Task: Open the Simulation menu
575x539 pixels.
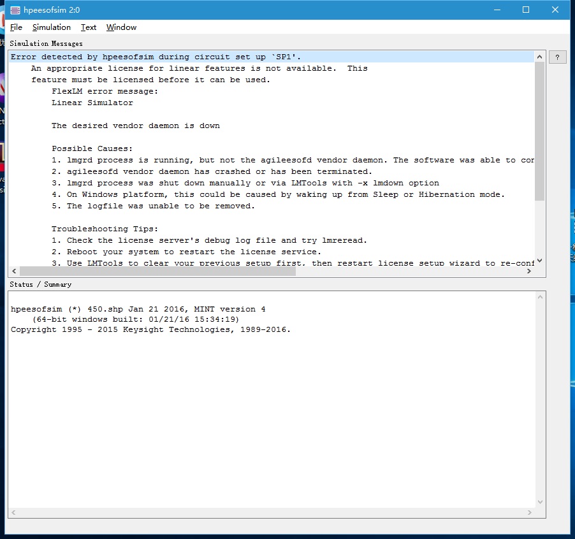Action: [52, 27]
